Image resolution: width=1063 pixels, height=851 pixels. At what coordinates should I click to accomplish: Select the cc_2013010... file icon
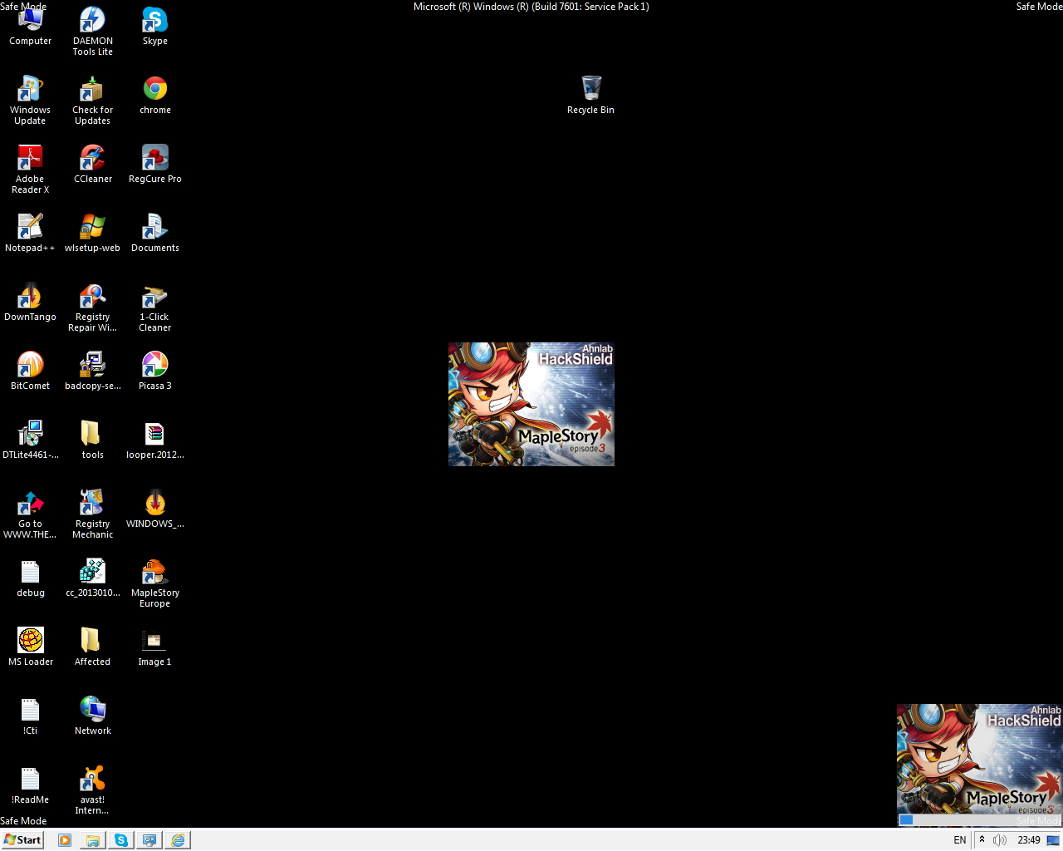tap(92, 578)
